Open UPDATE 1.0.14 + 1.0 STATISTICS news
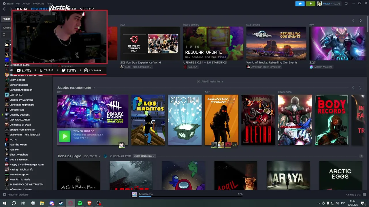The width and height of the screenshot is (369, 207). (x=213, y=43)
